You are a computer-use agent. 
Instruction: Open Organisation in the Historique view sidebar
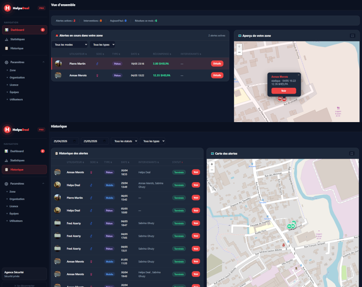[17, 199]
